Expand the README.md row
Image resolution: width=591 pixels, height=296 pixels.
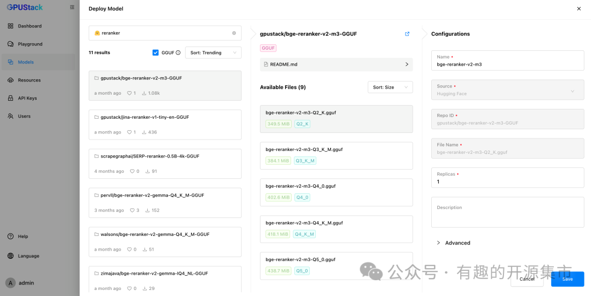point(336,65)
